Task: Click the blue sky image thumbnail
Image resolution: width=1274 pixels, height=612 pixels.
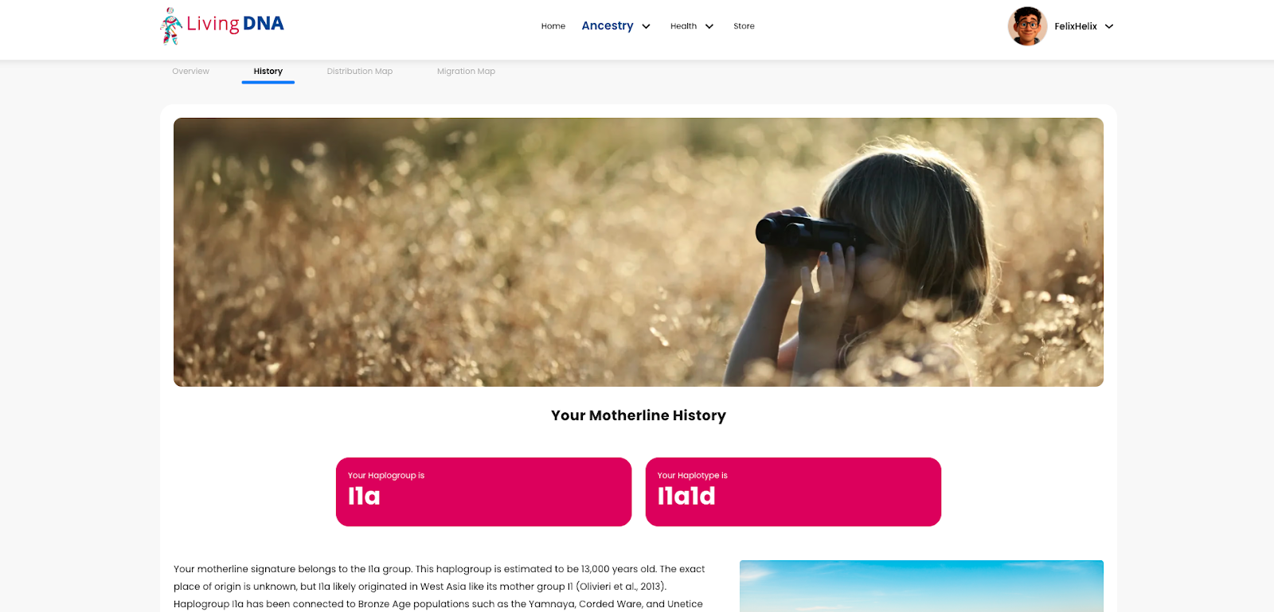Action: pyautogui.click(x=921, y=586)
